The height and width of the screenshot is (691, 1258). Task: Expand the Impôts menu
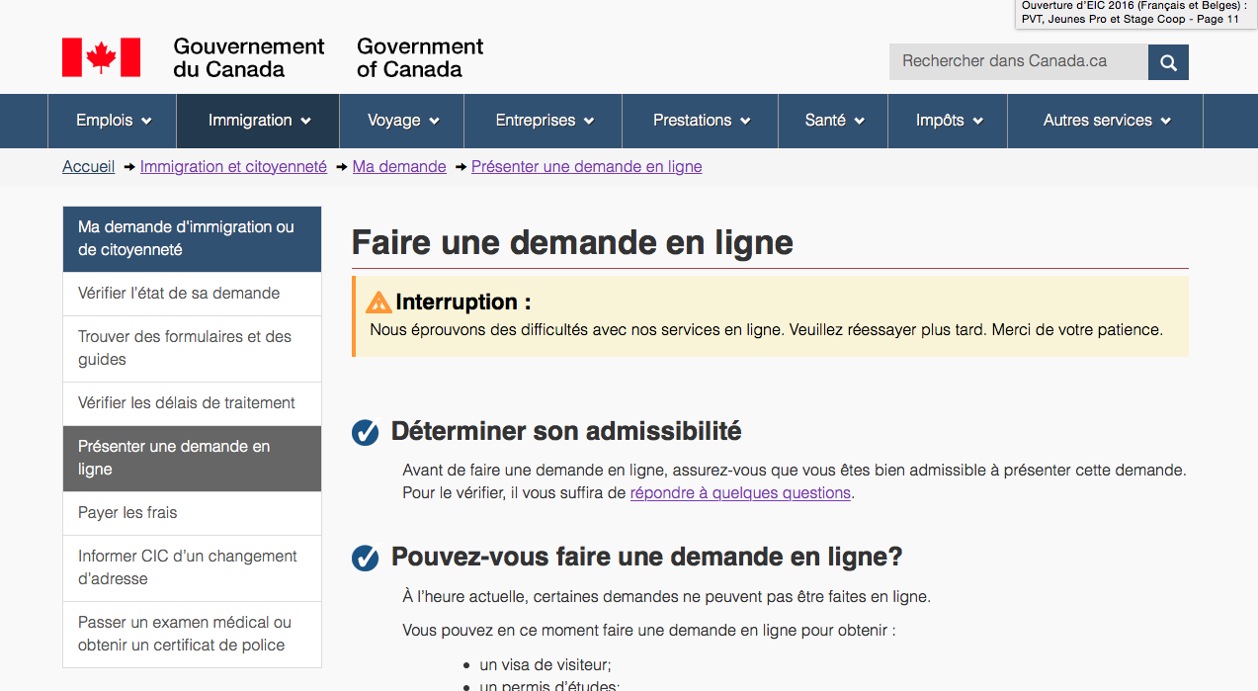click(x=949, y=121)
